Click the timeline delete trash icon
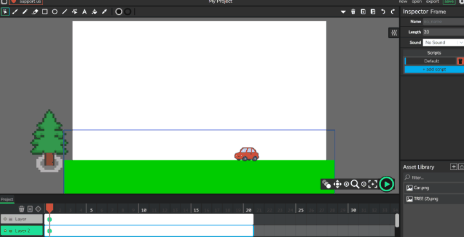The image size is (464, 237). (22, 209)
